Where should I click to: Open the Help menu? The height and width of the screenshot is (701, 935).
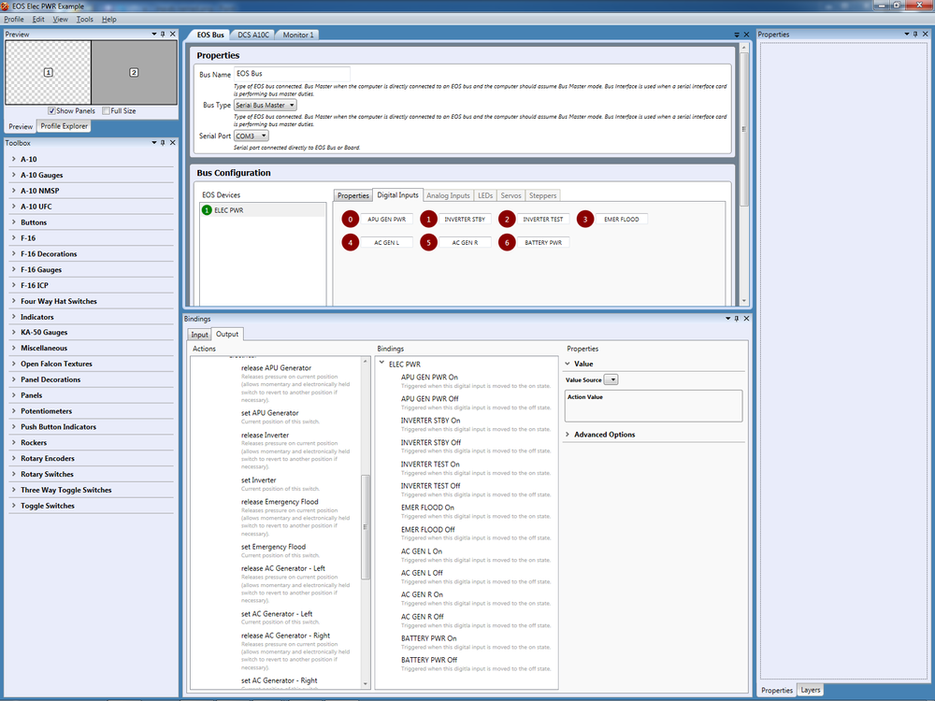click(x=109, y=19)
